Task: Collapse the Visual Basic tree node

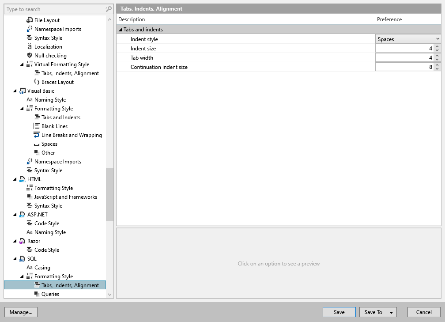Action: tap(15, 91)
